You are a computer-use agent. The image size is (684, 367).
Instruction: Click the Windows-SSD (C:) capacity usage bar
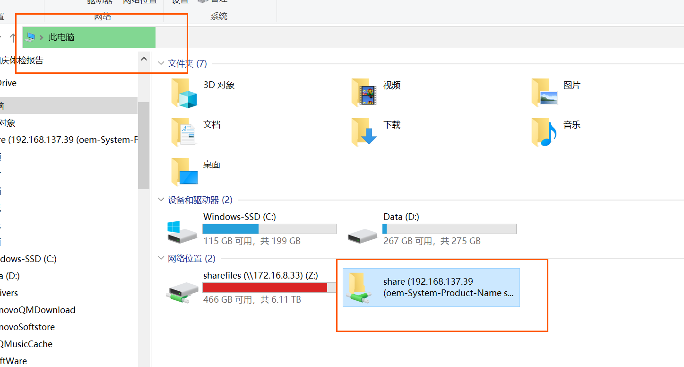[x=269, y=229]
